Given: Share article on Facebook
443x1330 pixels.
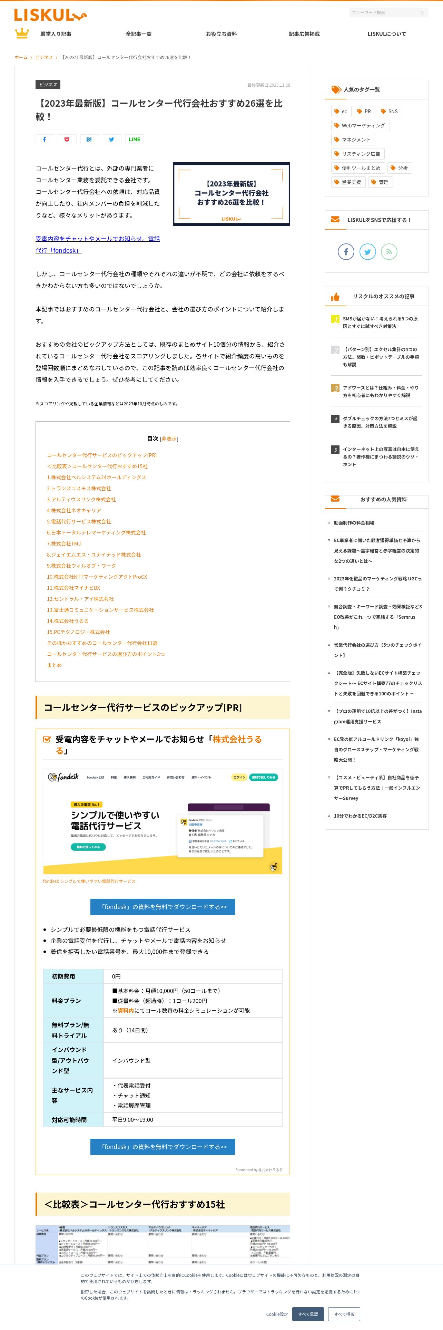Looking at the screenshot, I should (x=45, y=139).
